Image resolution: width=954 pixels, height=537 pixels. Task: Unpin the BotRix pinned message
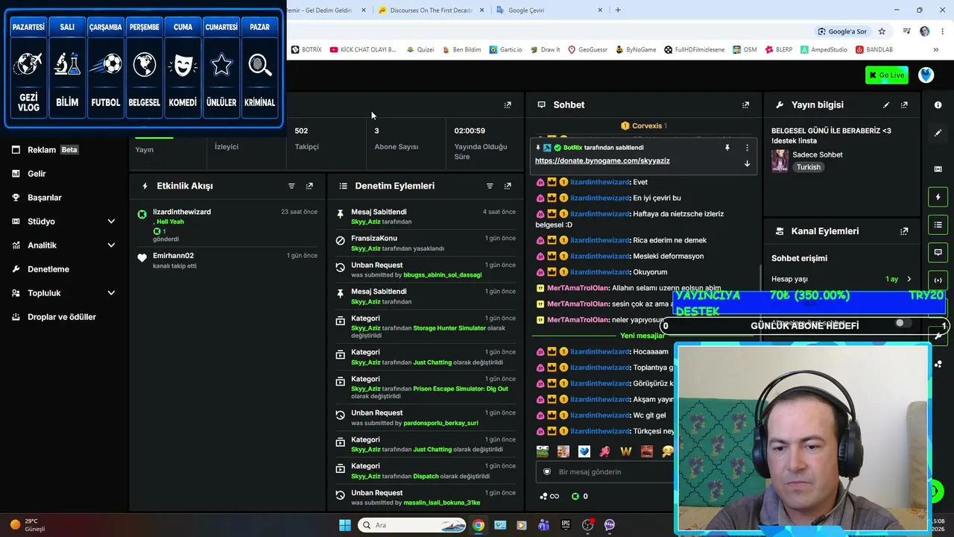[x=727, y=148]
